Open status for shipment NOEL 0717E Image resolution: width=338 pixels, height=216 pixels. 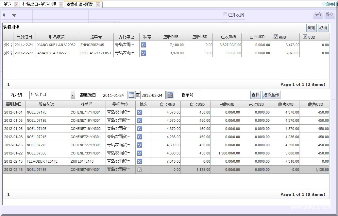(x=140, y=112)
